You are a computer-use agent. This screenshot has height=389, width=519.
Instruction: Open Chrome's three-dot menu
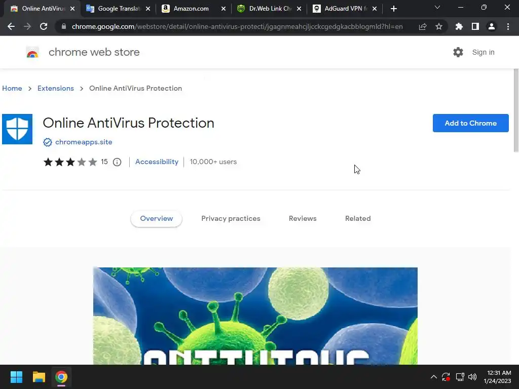(x=508, y=26)
